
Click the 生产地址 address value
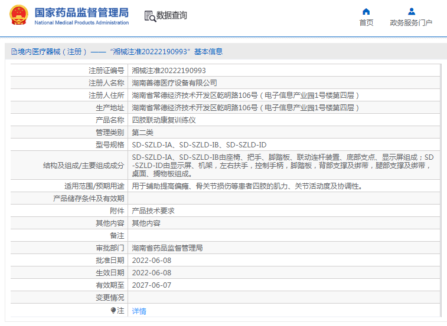click(246, 108)
